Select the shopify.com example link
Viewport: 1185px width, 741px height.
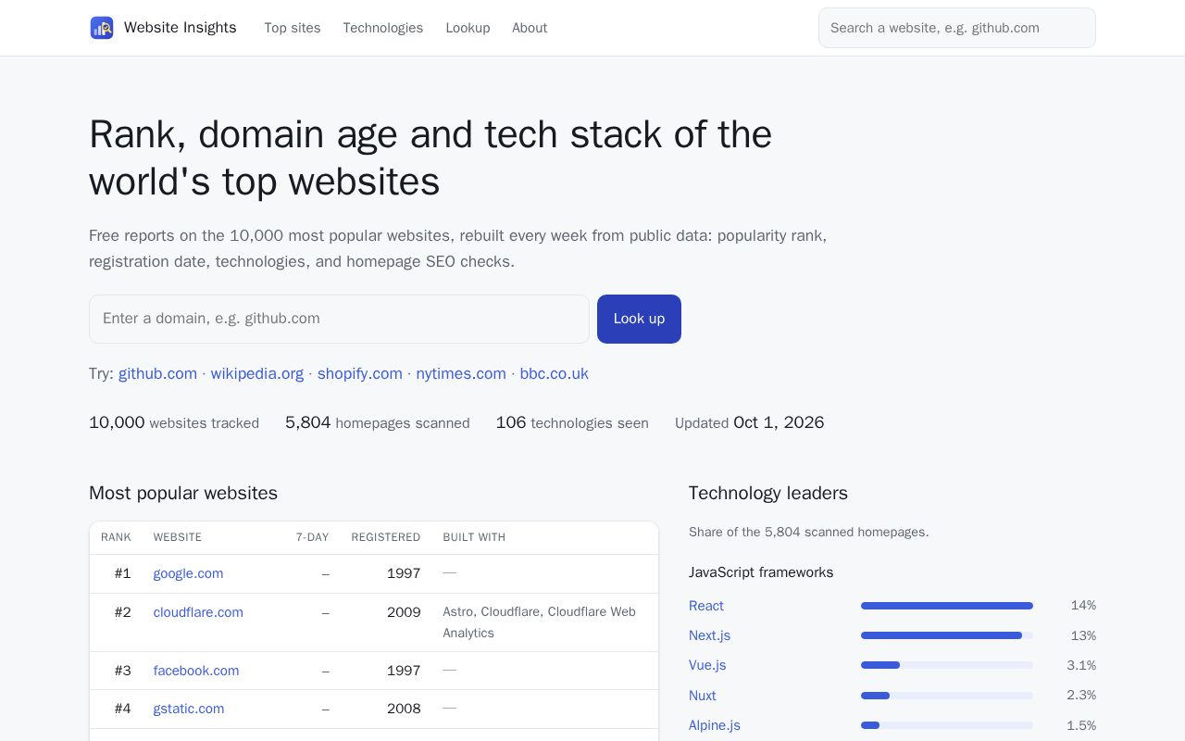pos(360,373)
